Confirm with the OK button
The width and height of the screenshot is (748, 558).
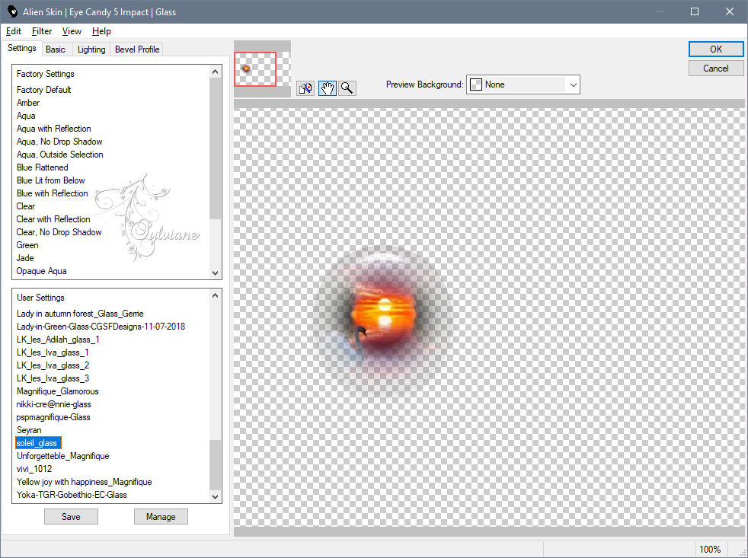[715, 49]
